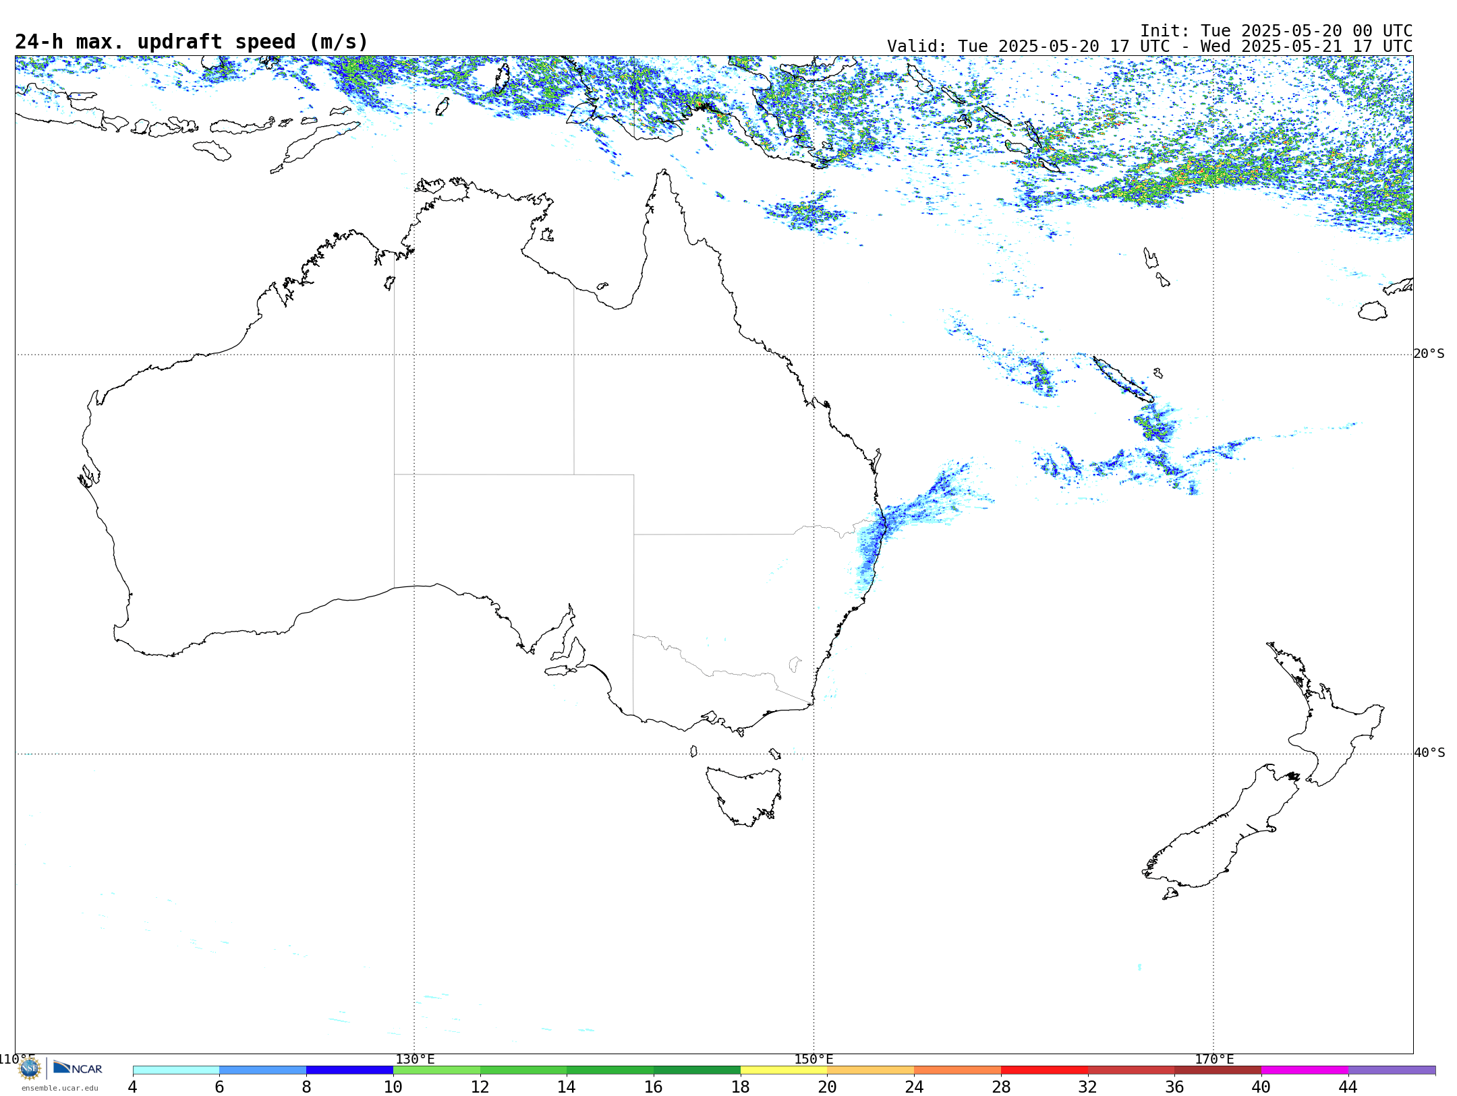
Task: Click the New Caledonia island outline
Action: [x=1123, y=379]
